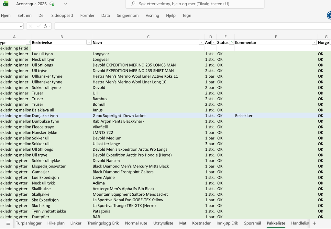Image resolution: width=331 pixels, height=229 pixels.
Task: Switch to the Kostnader sheet tab
Action: [x=201, y=223]
